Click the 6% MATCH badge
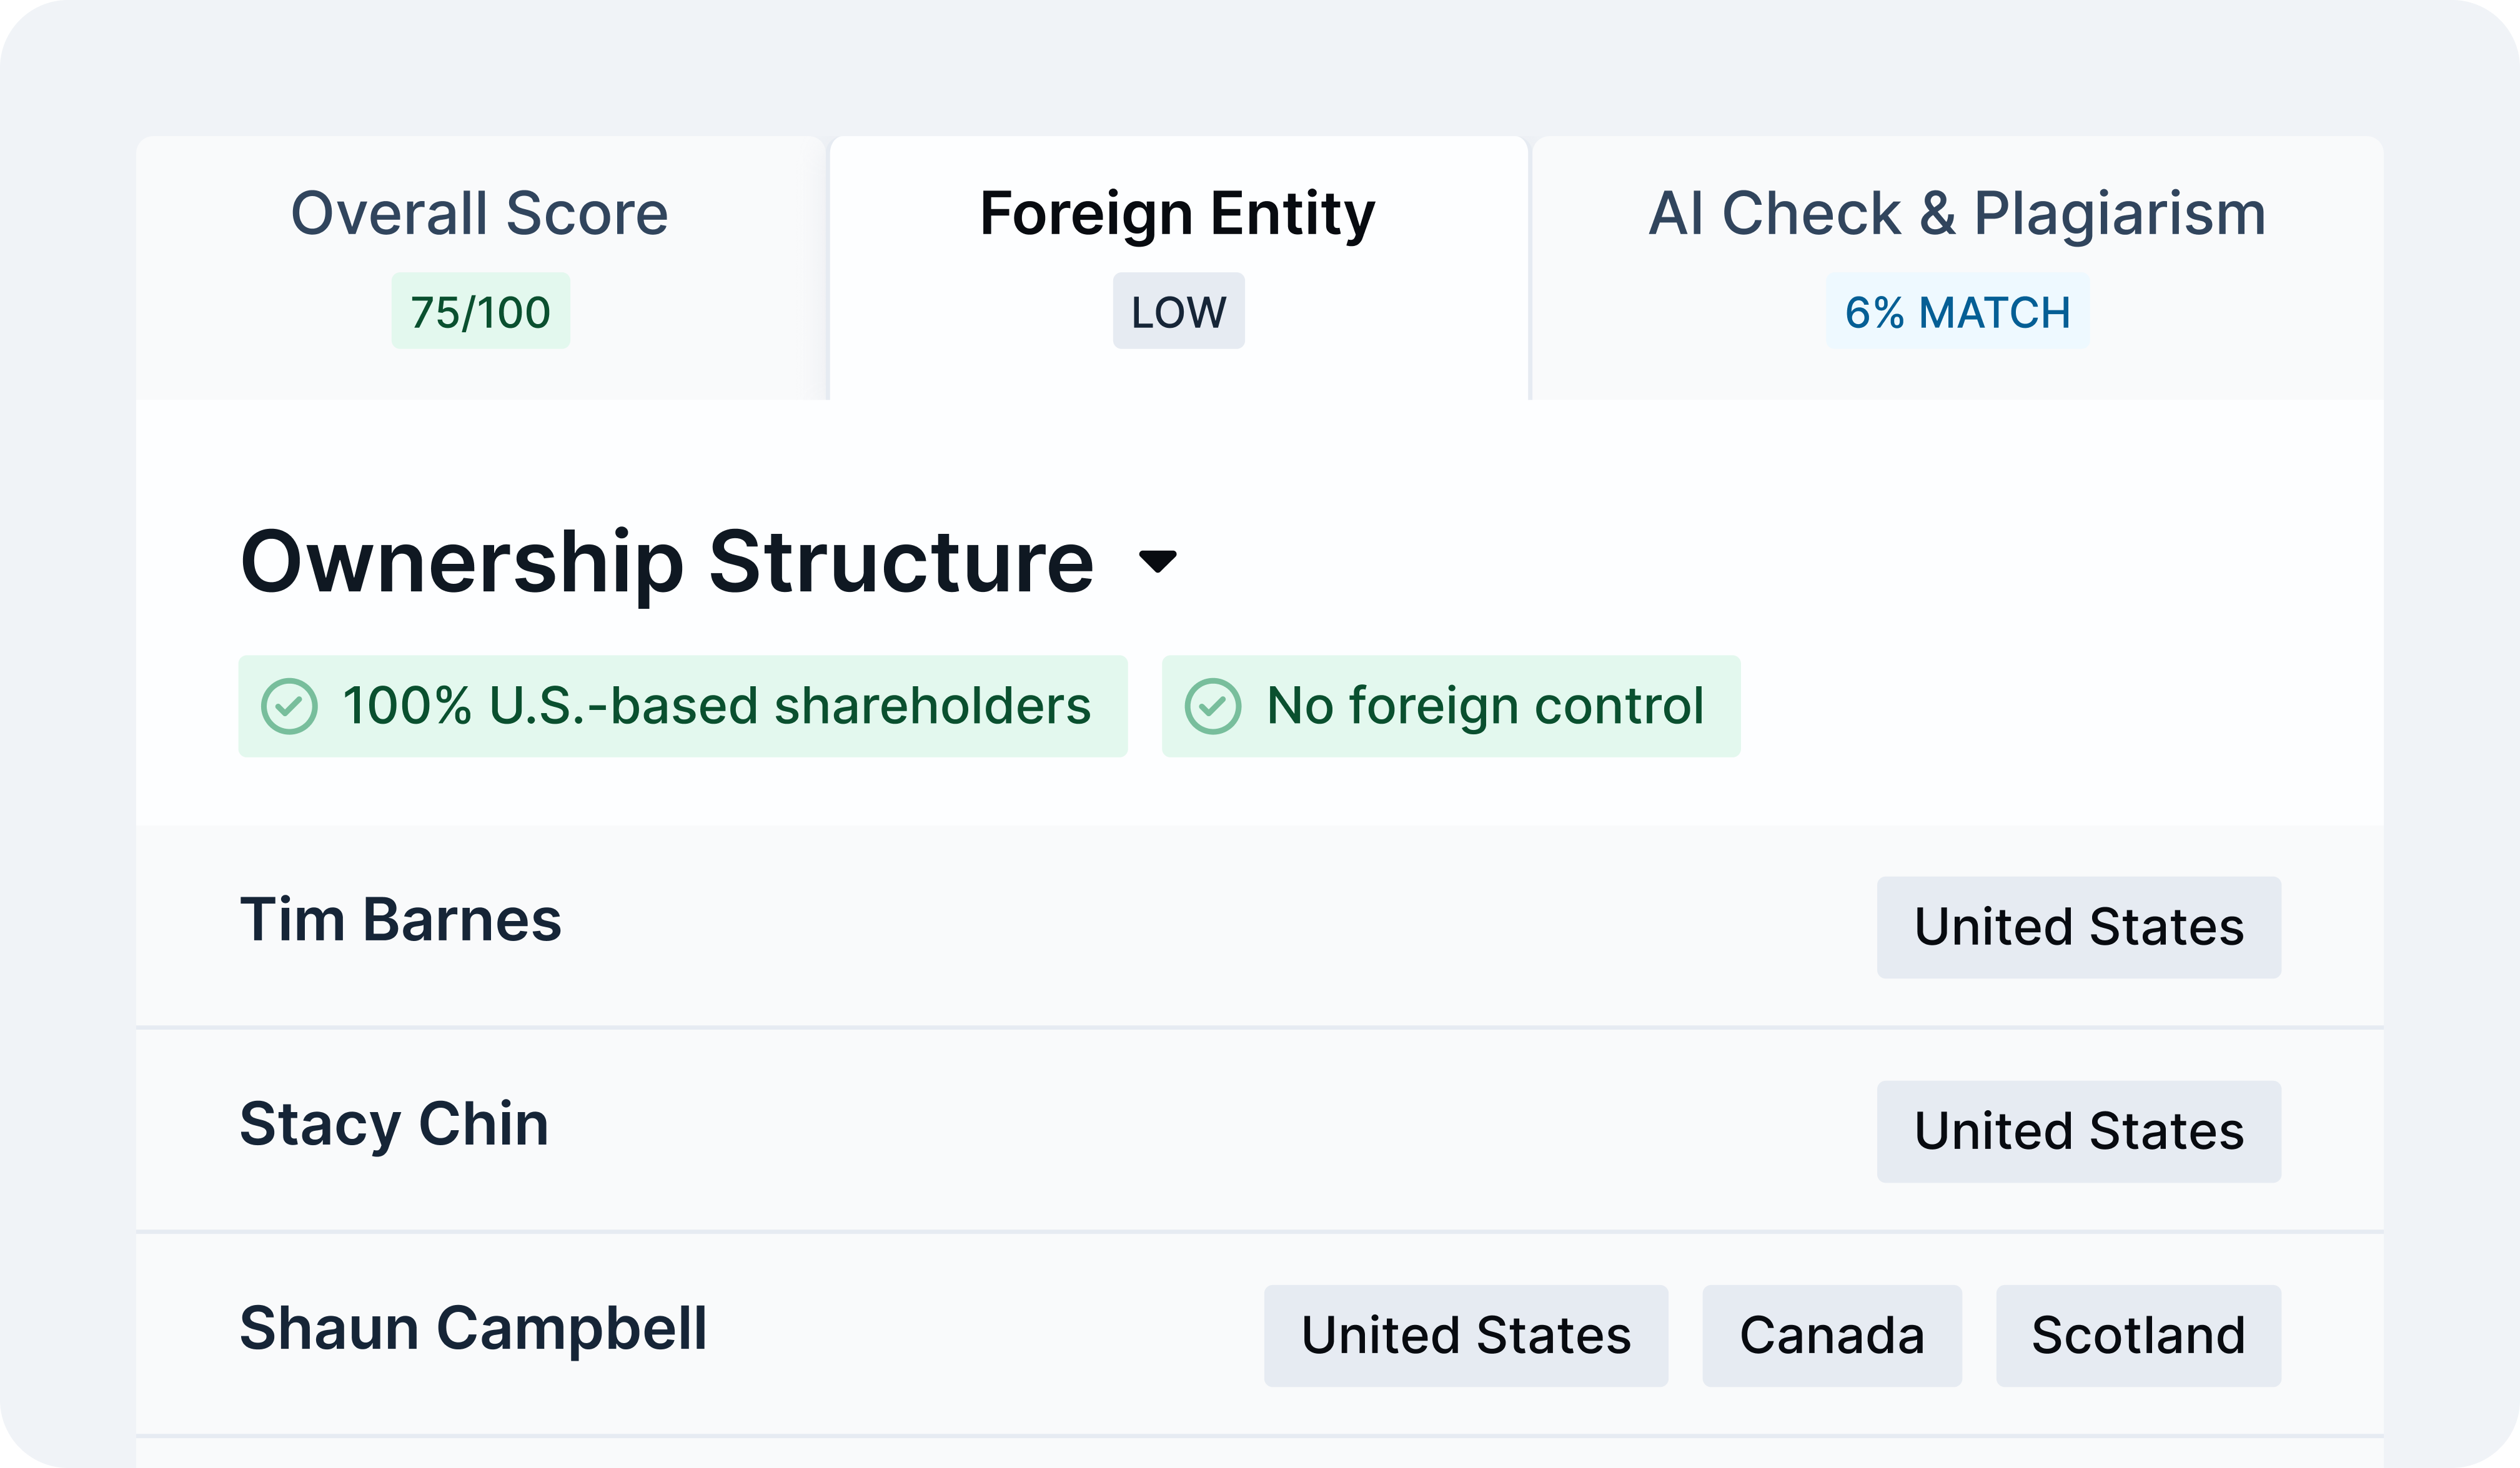Viewport: 2520px width, 1468px height. [x=1957, y=312]
